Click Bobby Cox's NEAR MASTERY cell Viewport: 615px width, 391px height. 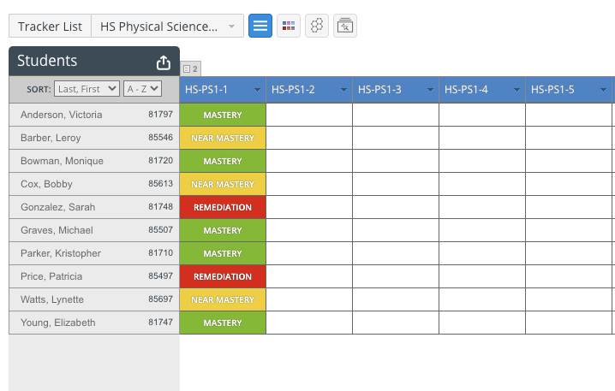[x=223, y=184]
